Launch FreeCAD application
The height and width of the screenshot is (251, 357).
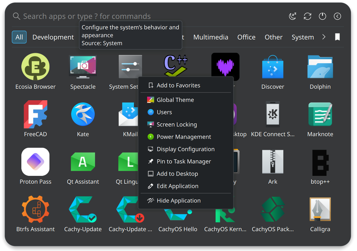click(x=35, y=119)
